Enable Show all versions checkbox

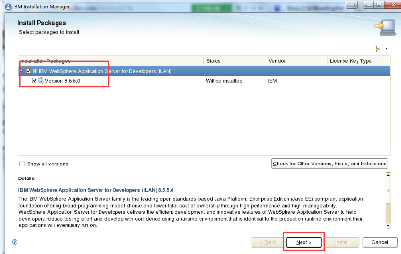[22, 164]
